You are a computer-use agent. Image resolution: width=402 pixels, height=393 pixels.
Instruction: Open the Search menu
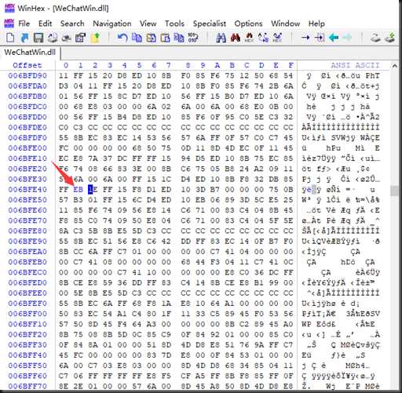72,24
